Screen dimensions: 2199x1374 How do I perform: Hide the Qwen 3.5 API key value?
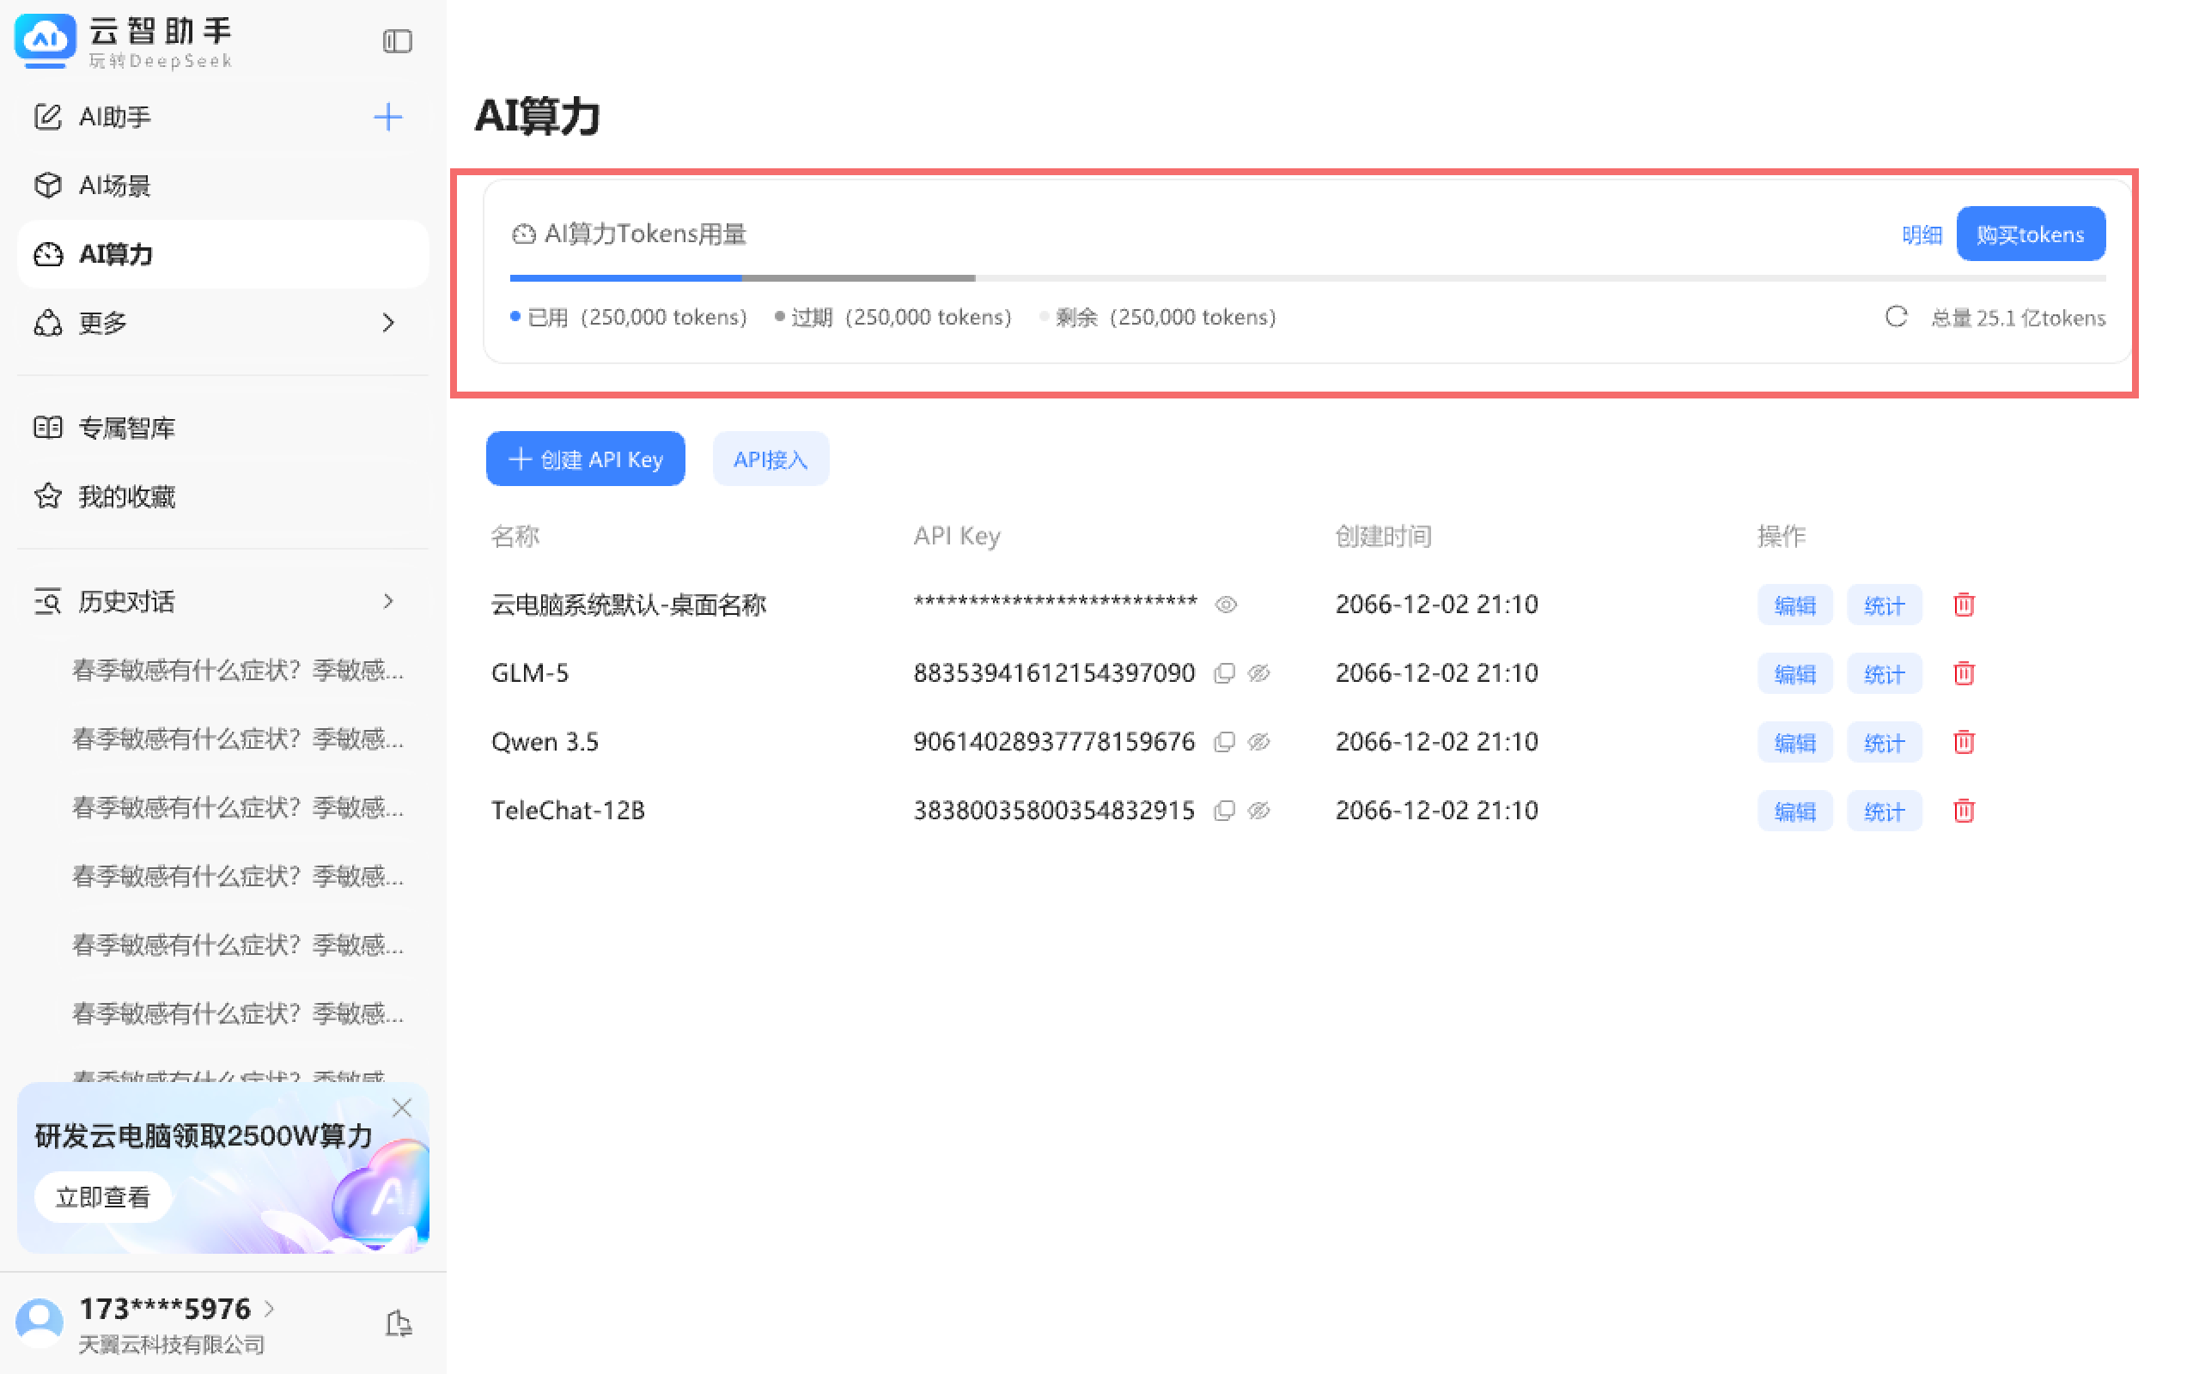[1258, 743]
